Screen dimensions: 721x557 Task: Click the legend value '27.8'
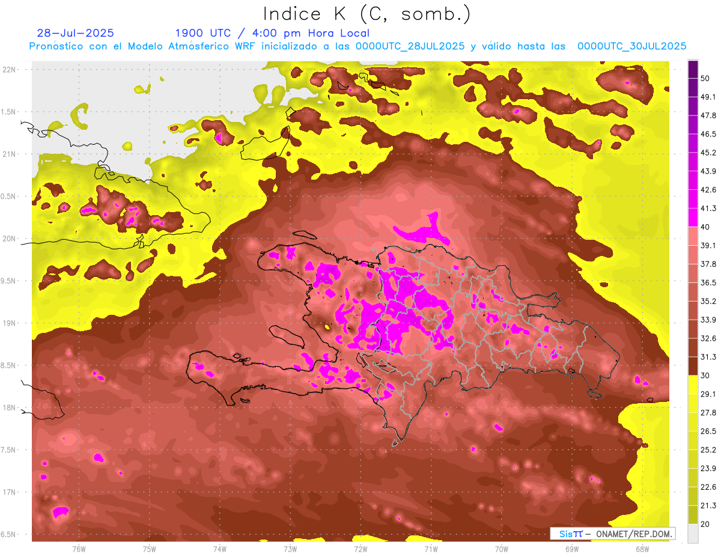[708, 413]
